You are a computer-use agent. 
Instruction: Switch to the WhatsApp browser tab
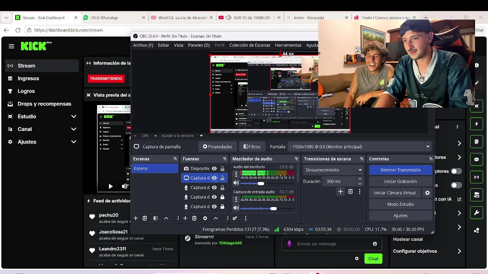click(x=114, y=18)
